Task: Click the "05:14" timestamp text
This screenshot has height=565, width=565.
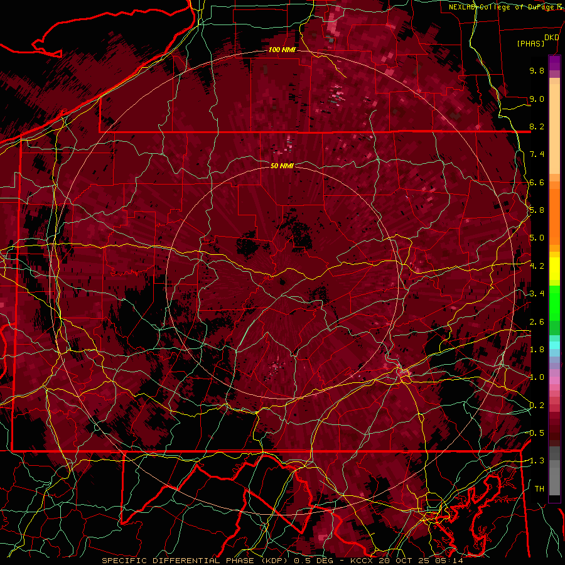Action: (449, 561)
